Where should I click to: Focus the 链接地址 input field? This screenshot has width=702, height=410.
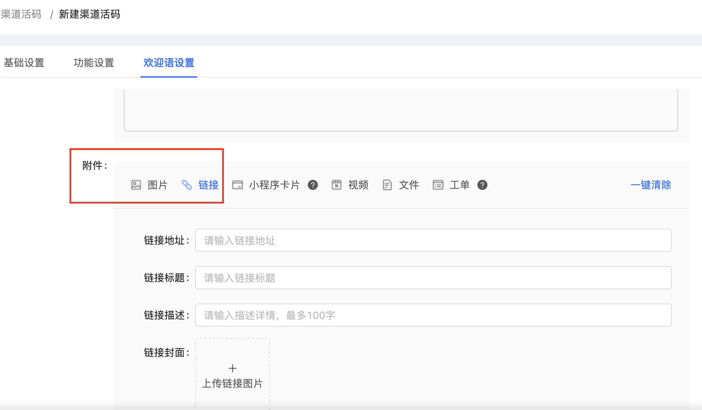tap(433, 240)
